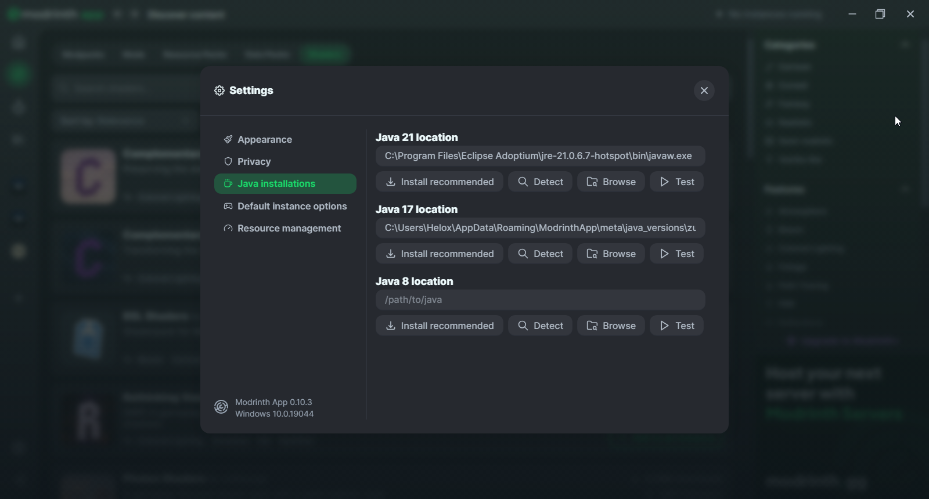The height and width of the screenshot is (499, 929).
Task: Install recommended Java 8
Action: [440, 326]
